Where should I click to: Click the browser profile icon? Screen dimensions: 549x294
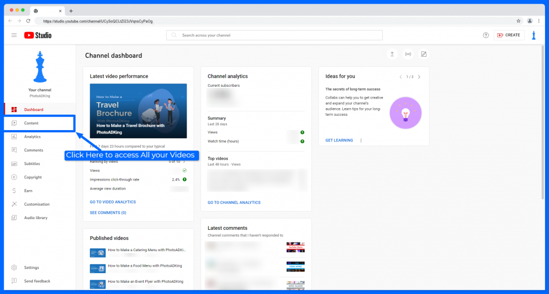pyautogui.click(x=530, y=21)
